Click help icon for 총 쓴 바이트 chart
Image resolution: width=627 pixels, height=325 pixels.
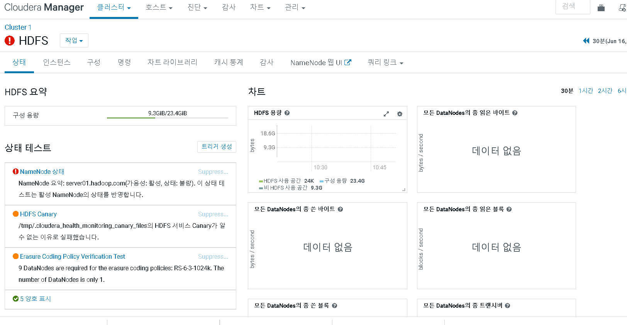pos(340,209)
